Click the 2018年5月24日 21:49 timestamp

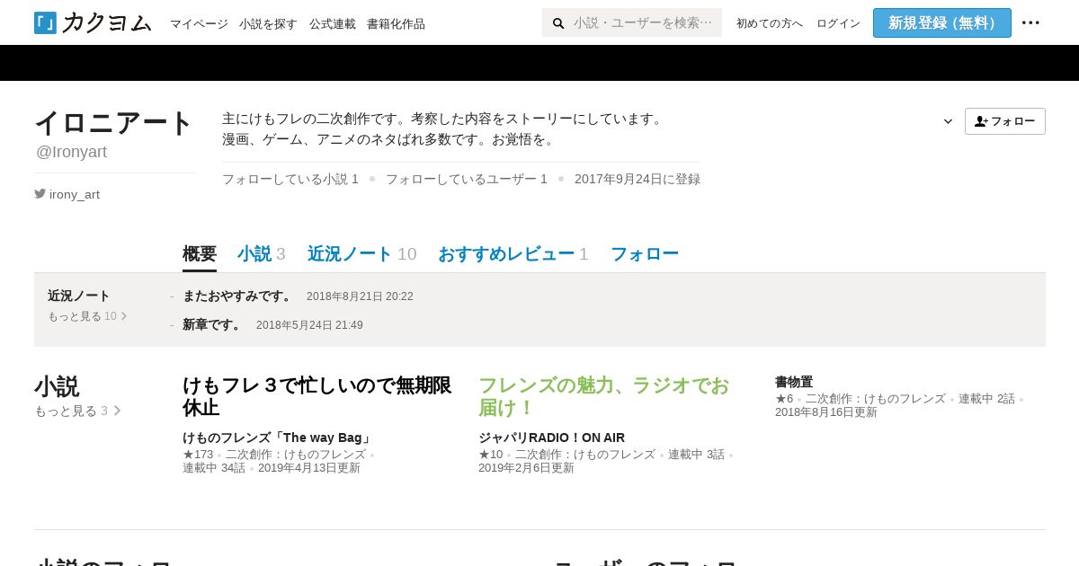[x=309, y=325]
